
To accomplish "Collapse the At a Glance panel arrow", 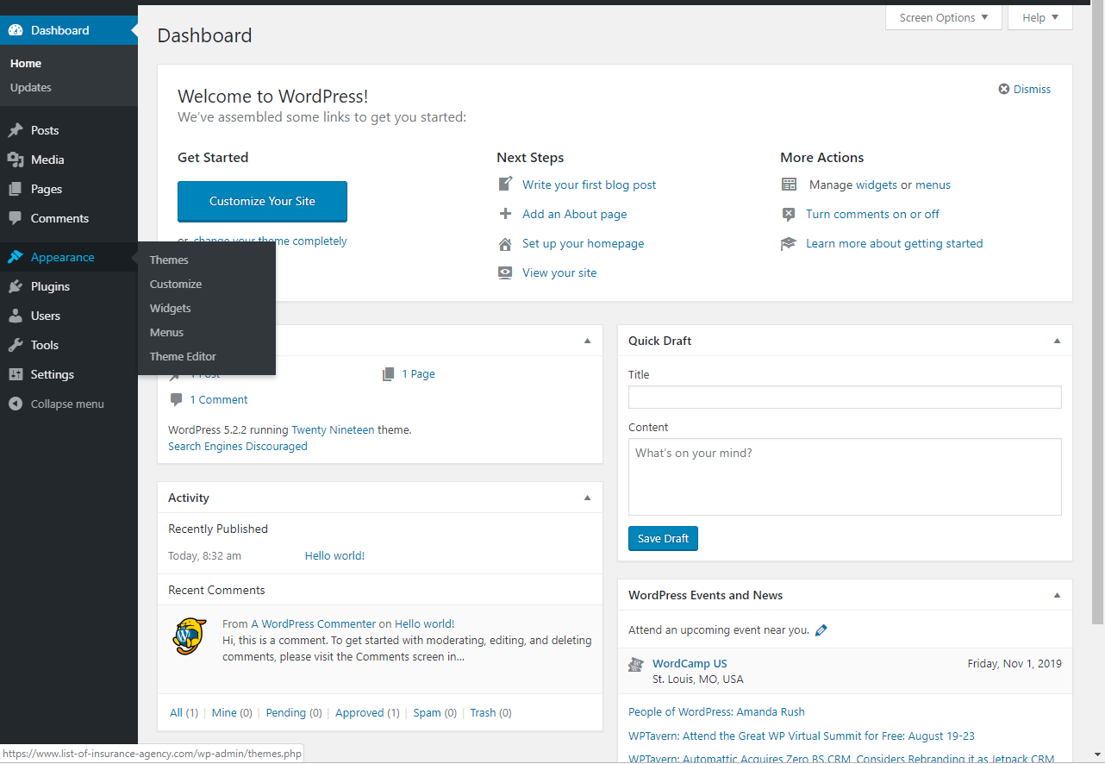I will coord(588,341).
